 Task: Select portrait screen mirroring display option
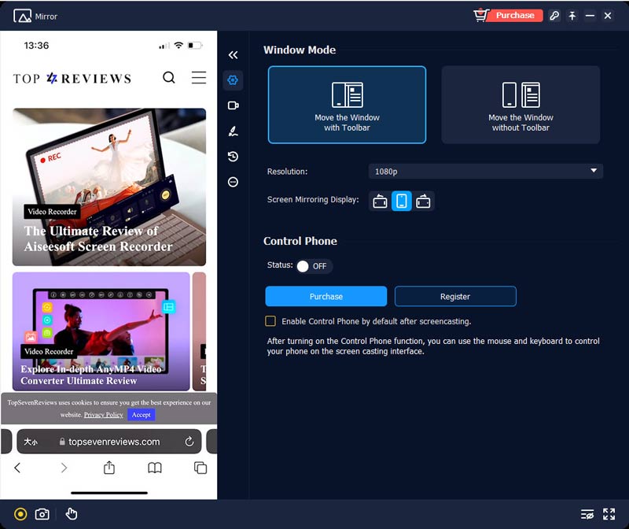pyautogui.click(x=402, y=201)
